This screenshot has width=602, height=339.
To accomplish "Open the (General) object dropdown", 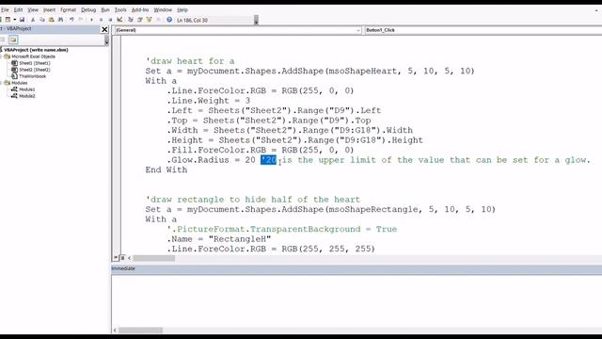I will pyautogui.click(x=238, y=30).
